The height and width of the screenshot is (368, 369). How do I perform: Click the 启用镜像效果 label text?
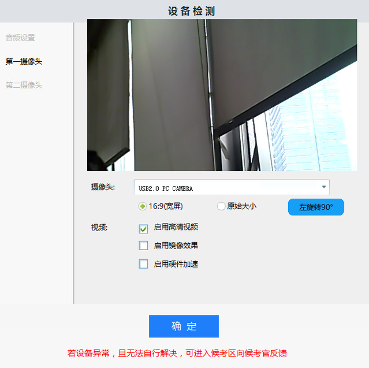[x=176, y=246]
